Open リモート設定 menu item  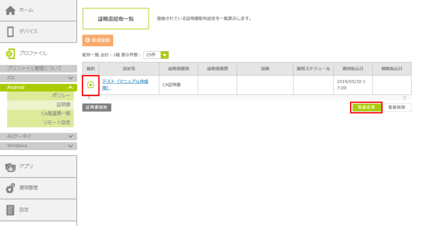point(56,122)
